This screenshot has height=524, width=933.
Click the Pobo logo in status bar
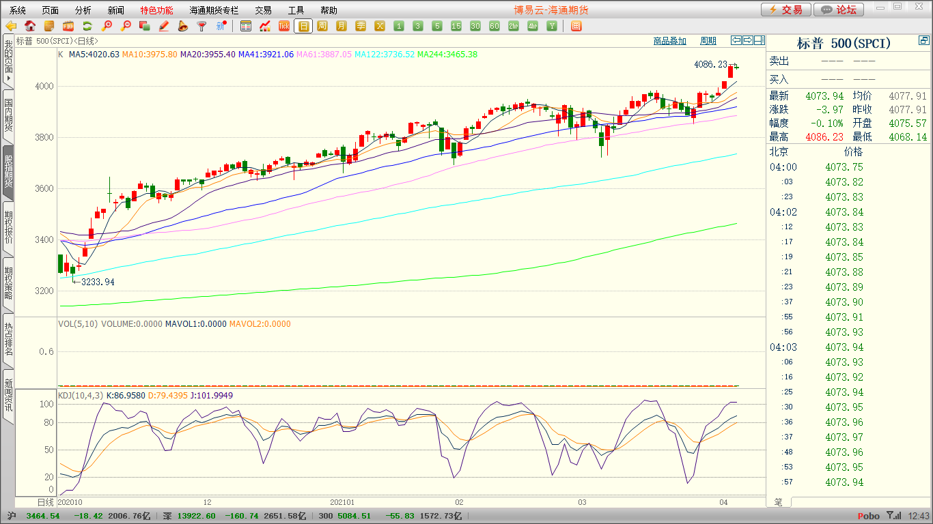click(869, 516)
